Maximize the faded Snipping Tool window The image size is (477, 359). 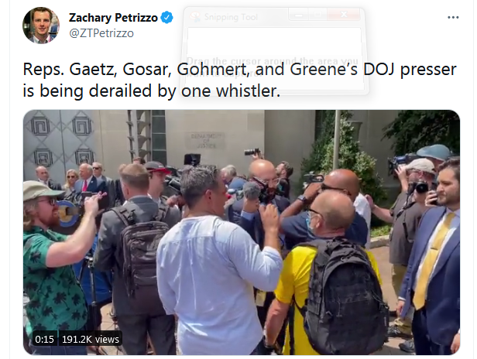[318, 14]
